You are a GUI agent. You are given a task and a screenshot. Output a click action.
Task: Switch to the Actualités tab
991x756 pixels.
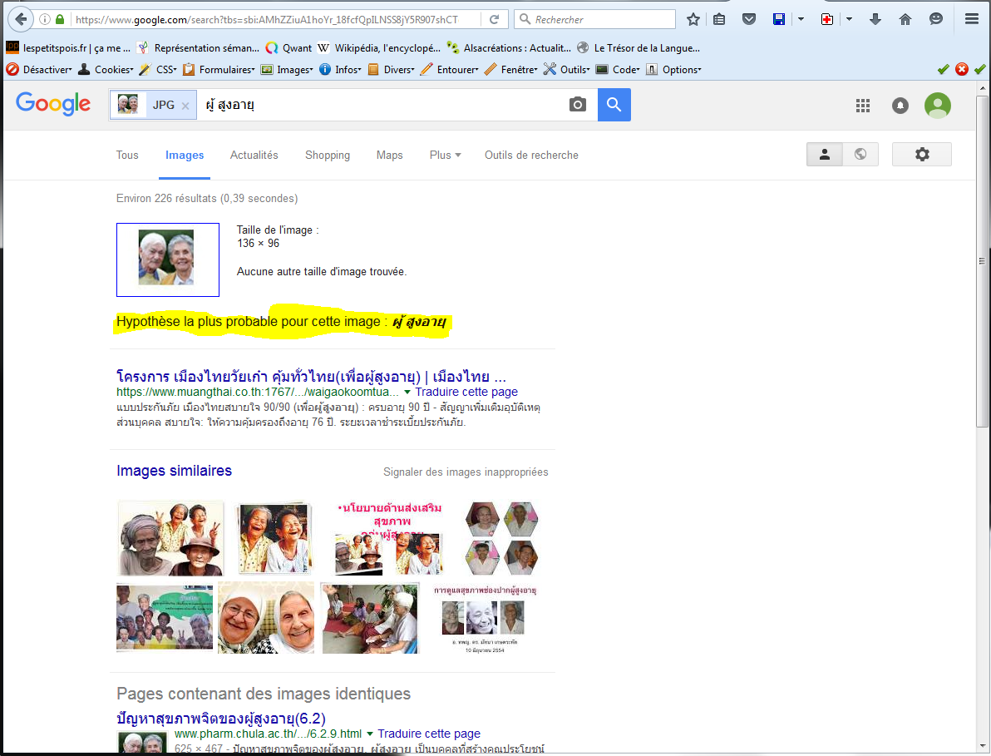(254, 156)
